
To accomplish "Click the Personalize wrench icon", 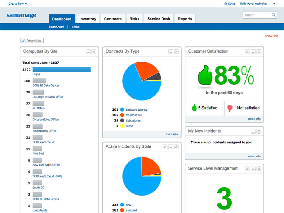I will [x=23, y=41].
